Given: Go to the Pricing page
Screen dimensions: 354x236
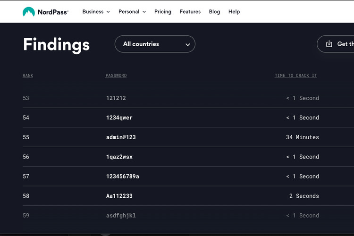Looking at the screenshot, I should click(162, 12).
